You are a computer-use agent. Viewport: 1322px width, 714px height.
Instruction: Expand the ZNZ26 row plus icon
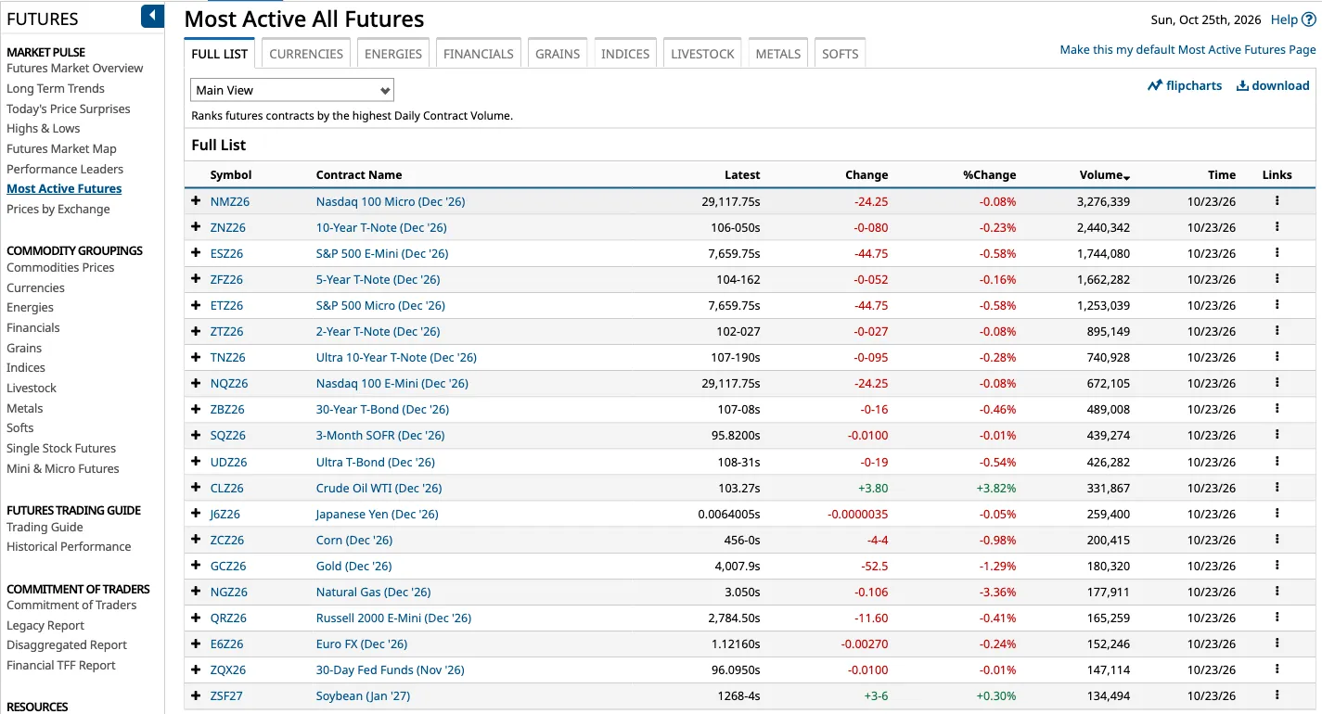point(196,226)
